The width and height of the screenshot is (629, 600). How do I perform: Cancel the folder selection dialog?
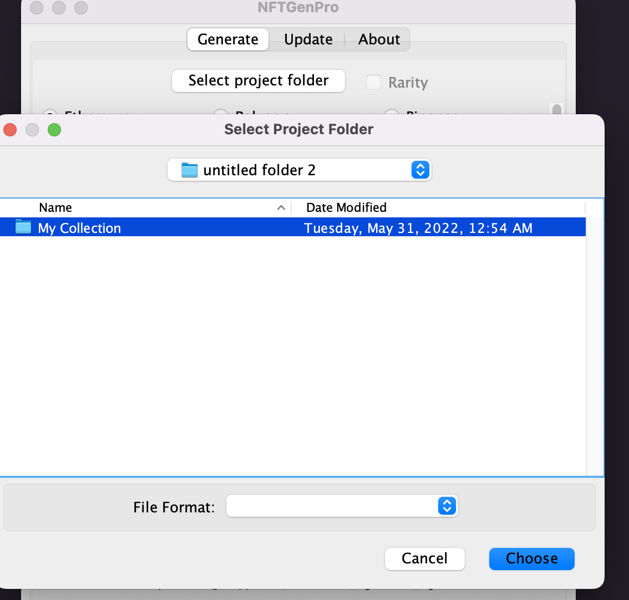(424, 558)
